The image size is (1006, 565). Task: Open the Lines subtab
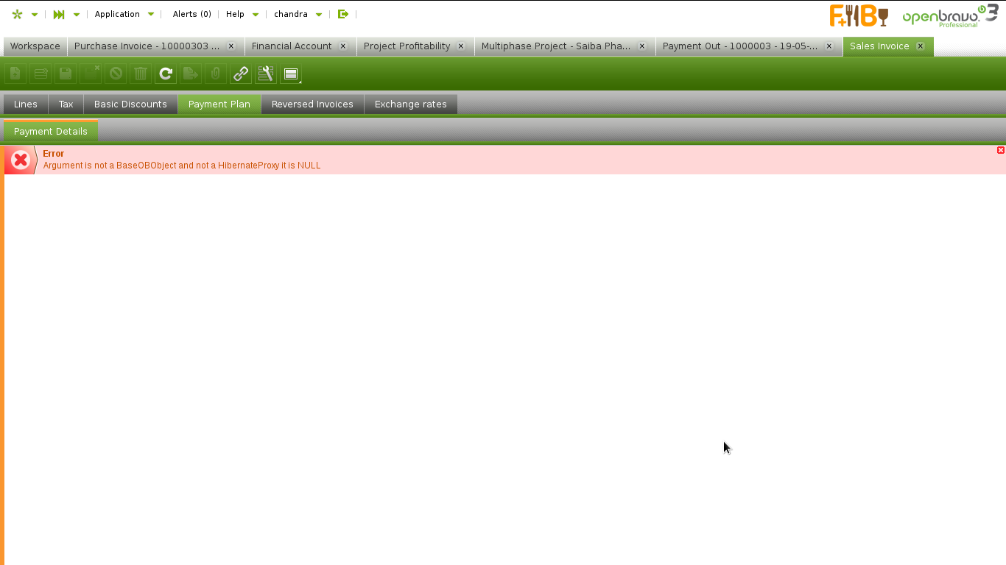point(26,104)
